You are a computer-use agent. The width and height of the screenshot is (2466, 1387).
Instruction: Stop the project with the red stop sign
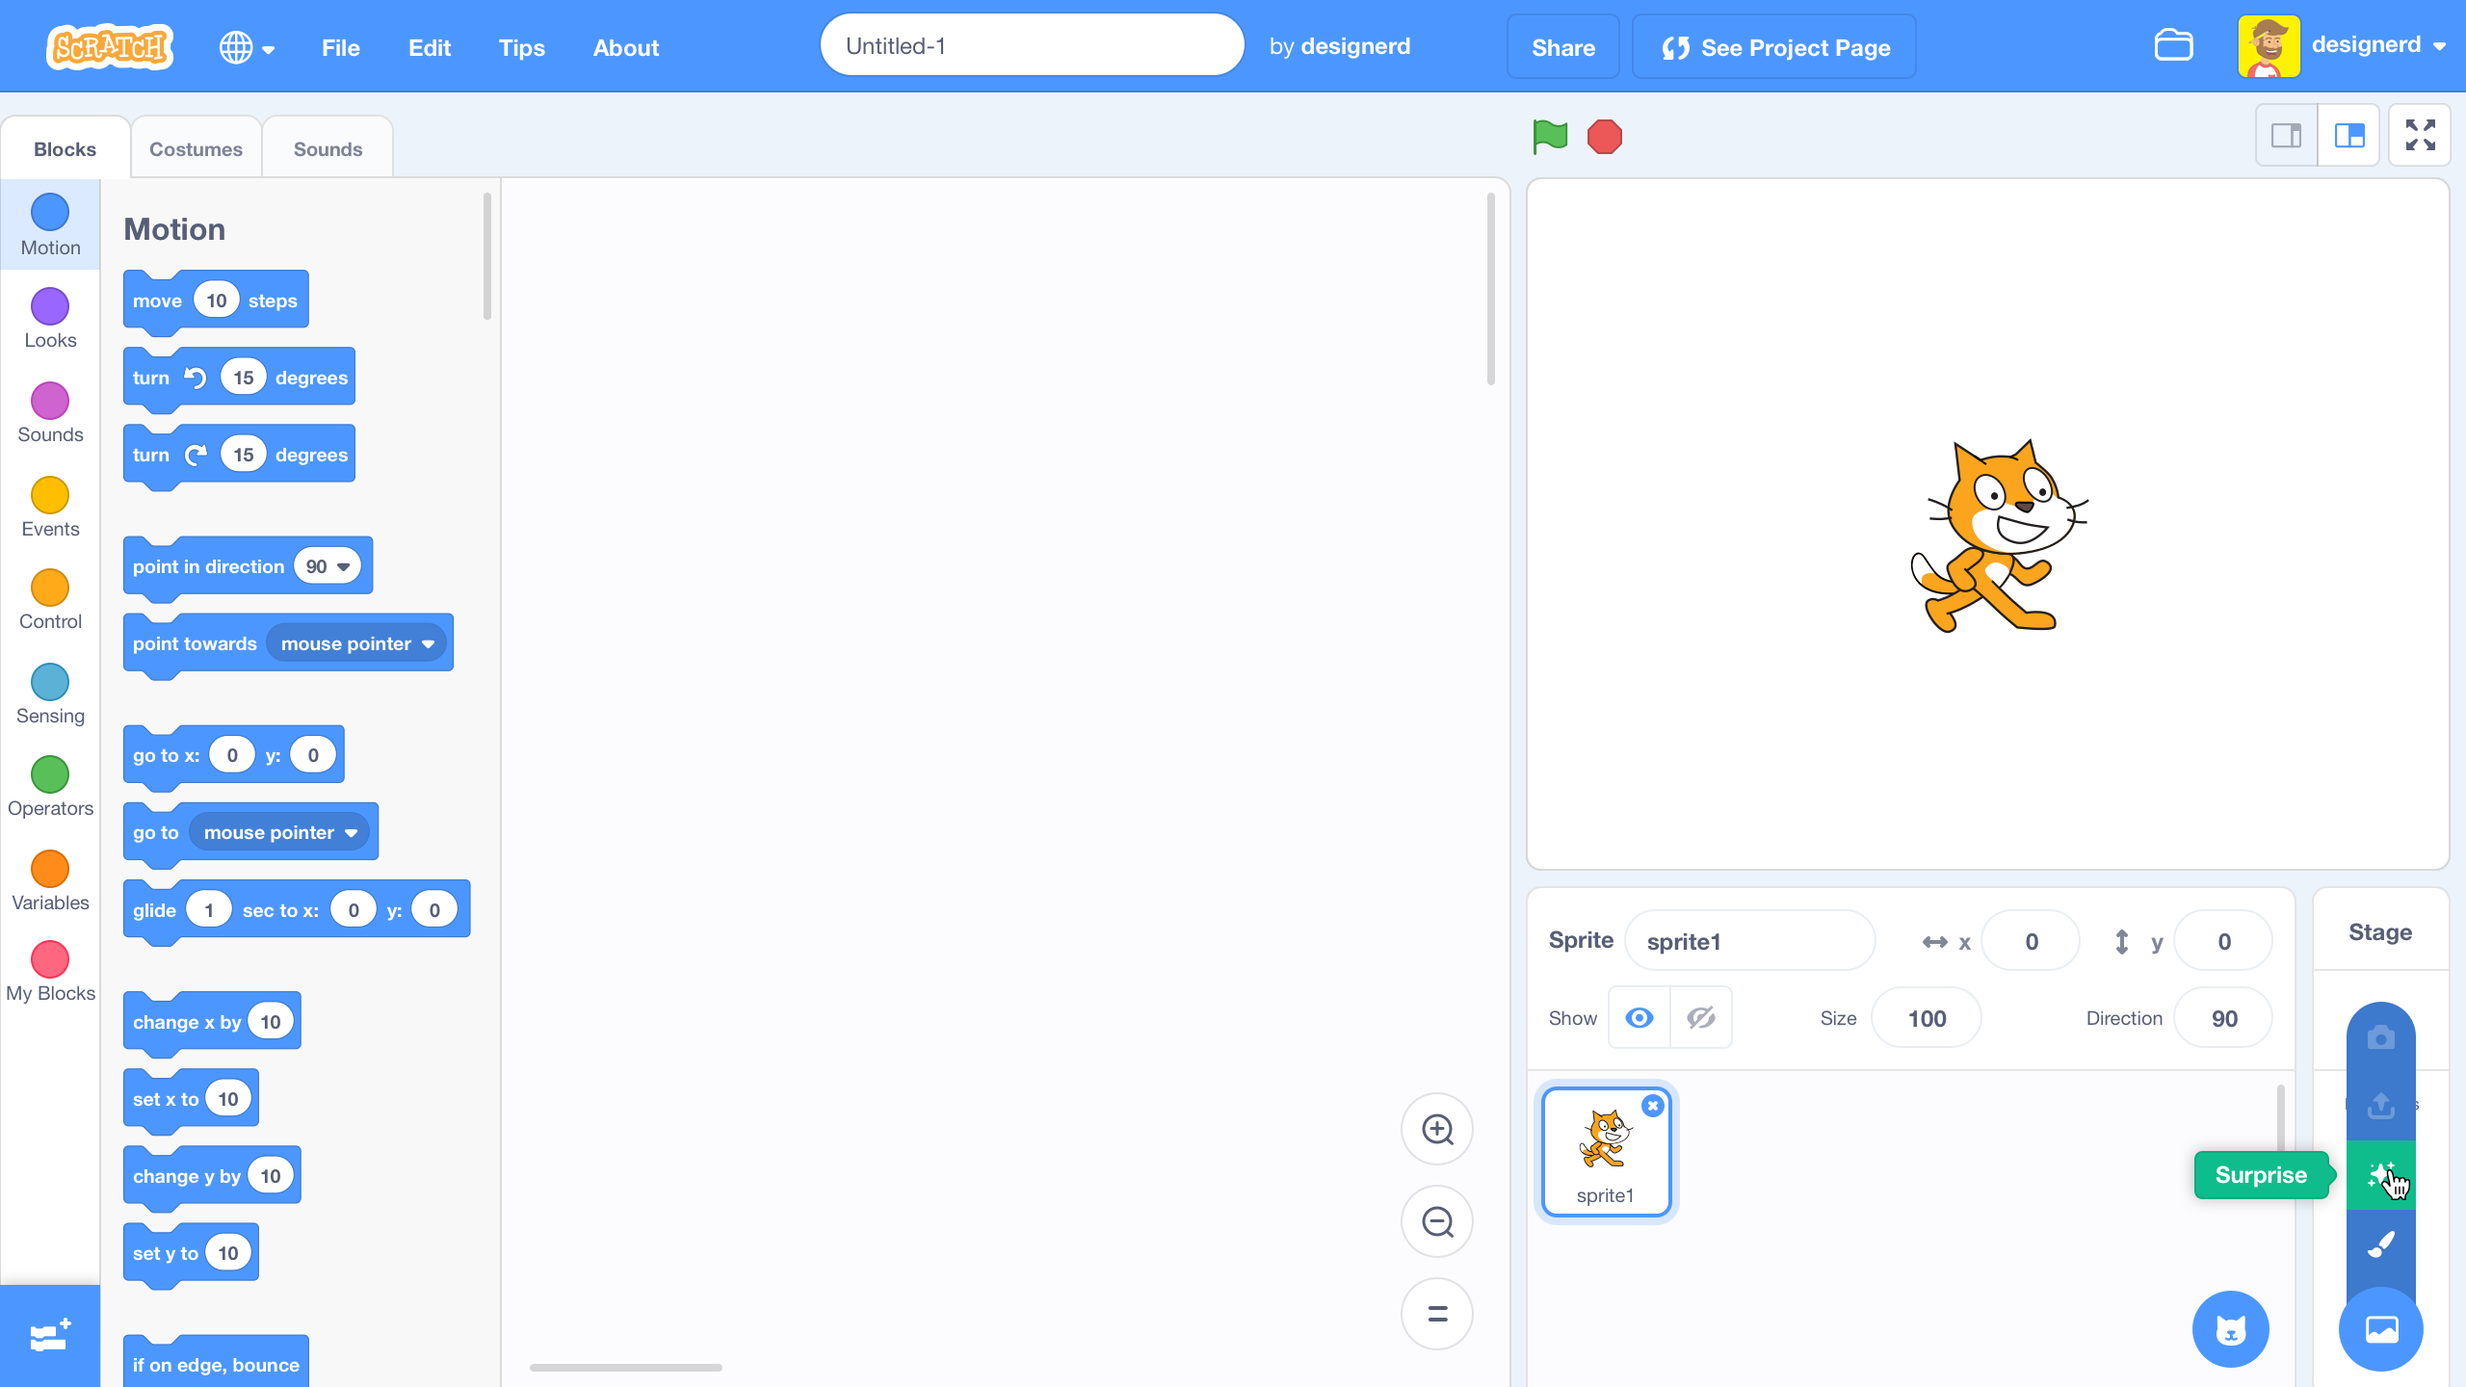1605,137
